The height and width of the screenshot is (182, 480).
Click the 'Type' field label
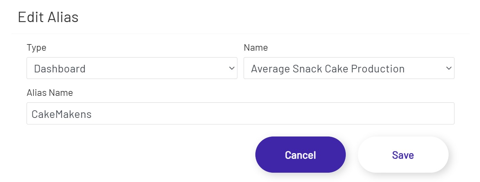pyautogui.click(x=36, y=48)
